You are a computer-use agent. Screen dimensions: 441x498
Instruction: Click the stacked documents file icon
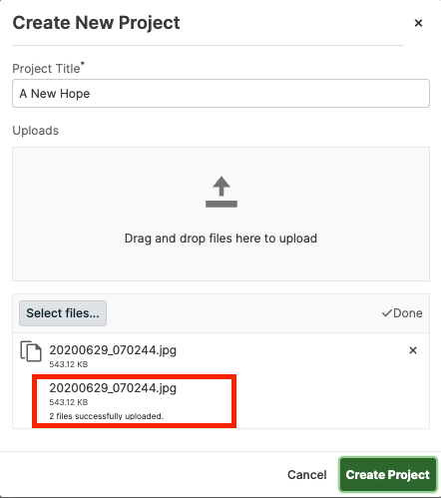31,350
